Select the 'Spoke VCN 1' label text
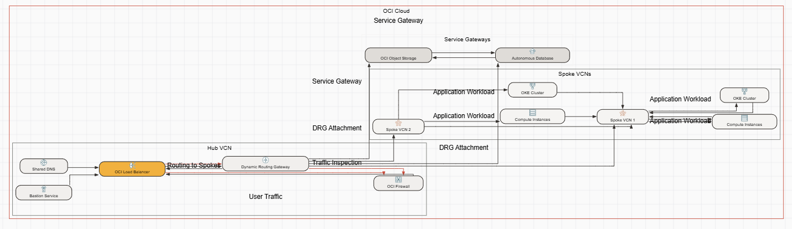This screenshot has height=229, width=792. [622, 120]
